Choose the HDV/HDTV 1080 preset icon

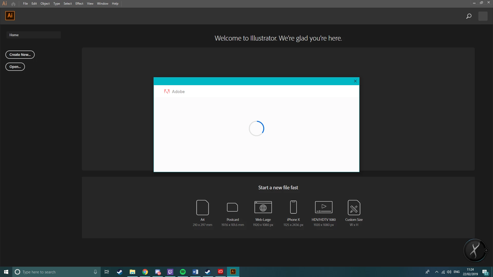[x=324, y=207]
